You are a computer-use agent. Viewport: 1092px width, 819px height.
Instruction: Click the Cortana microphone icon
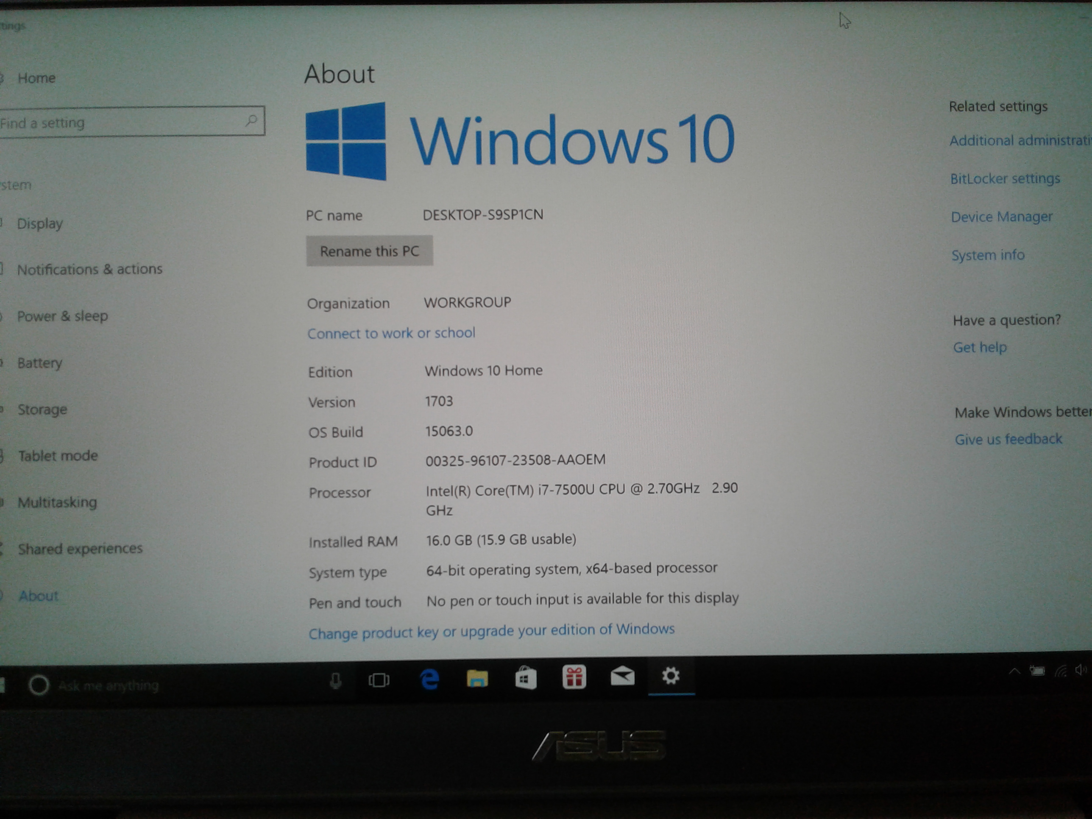pos(335,682)
